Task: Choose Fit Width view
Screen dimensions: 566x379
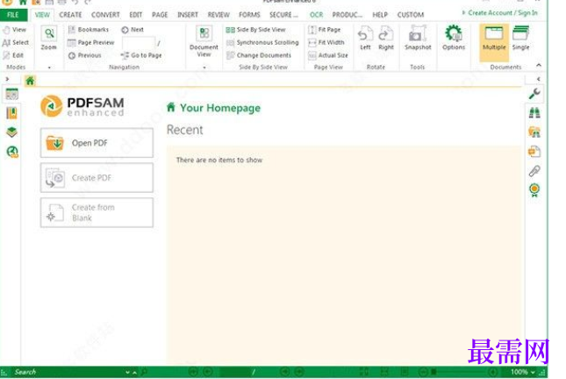Action: tap(326, 43)
